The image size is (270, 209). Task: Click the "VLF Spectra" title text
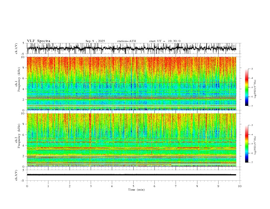pyautogui.click(x=39, y=41)
